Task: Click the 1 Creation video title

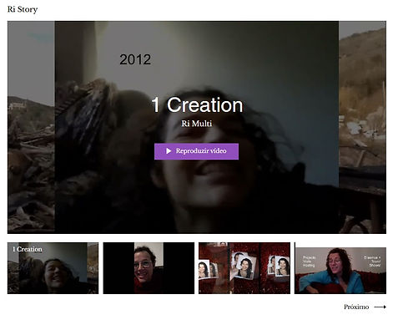Action: (x=197, y=104)
